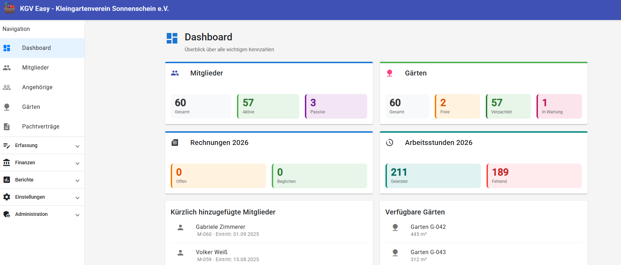
Task: Click the Gärten tree icon in sidebar
Action: pyautogui.click(x=7, y=107)
